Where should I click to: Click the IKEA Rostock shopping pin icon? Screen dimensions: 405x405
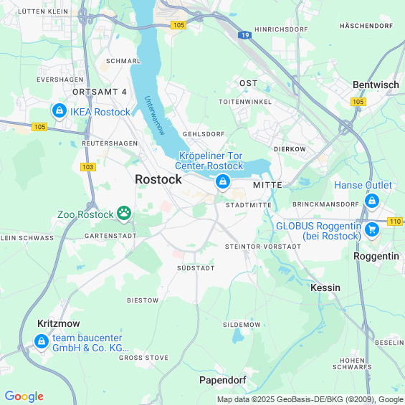click(59, 111)
